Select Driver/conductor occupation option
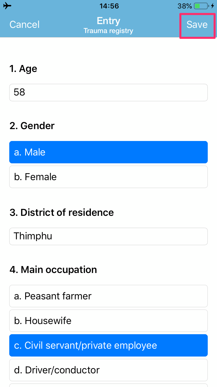The width and height of the screenshot is (217, 387). coord(108,370)
